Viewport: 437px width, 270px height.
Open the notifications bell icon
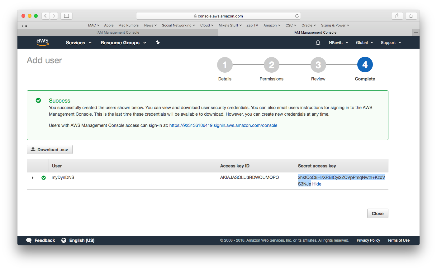tap(318, 43)
